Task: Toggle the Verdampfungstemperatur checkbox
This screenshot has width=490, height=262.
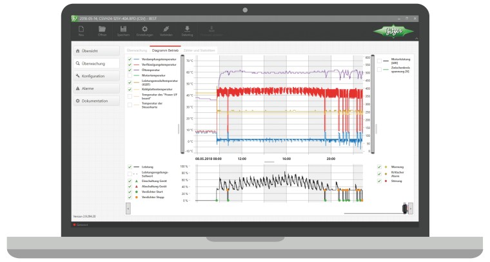Action: click(x=130, y=59)
